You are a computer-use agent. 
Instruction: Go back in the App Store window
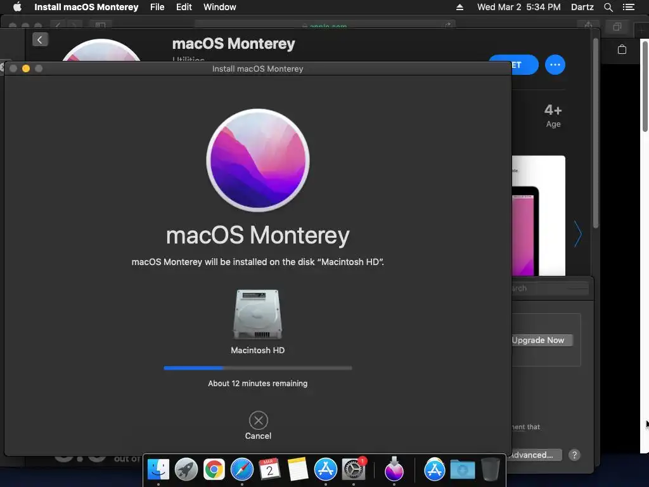(40, 40)
